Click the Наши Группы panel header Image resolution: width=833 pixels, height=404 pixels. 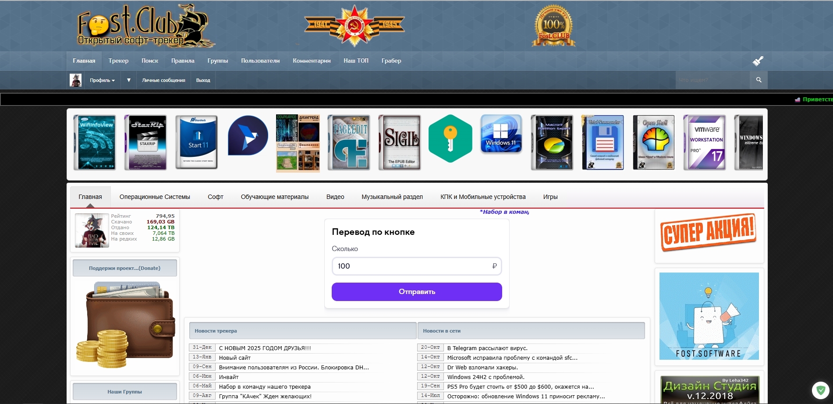coord(125,392)
